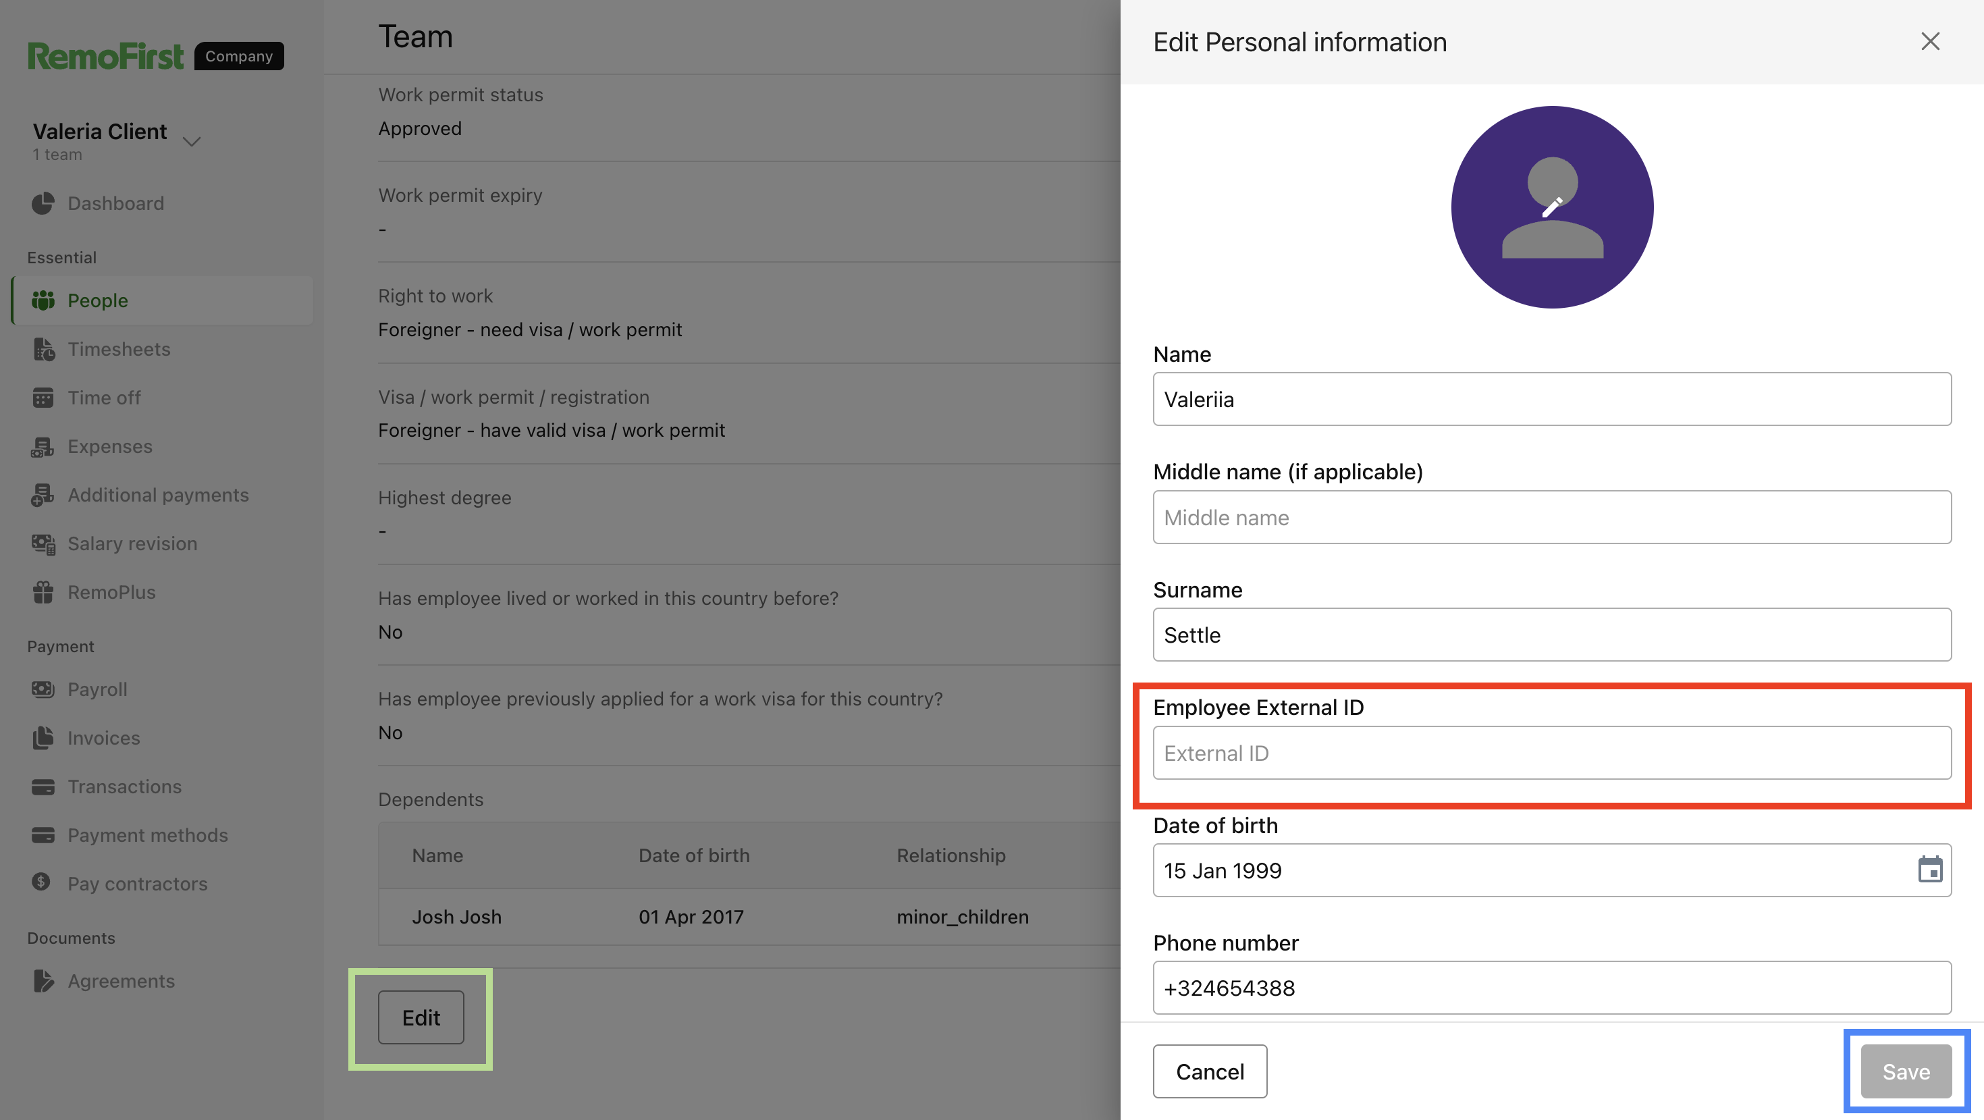
Task: Open the date picker for Date of birth
Action: (x=1930, y=870)
